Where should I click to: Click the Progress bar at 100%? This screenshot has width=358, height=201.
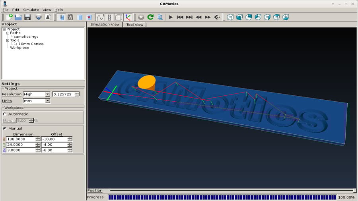222,197
